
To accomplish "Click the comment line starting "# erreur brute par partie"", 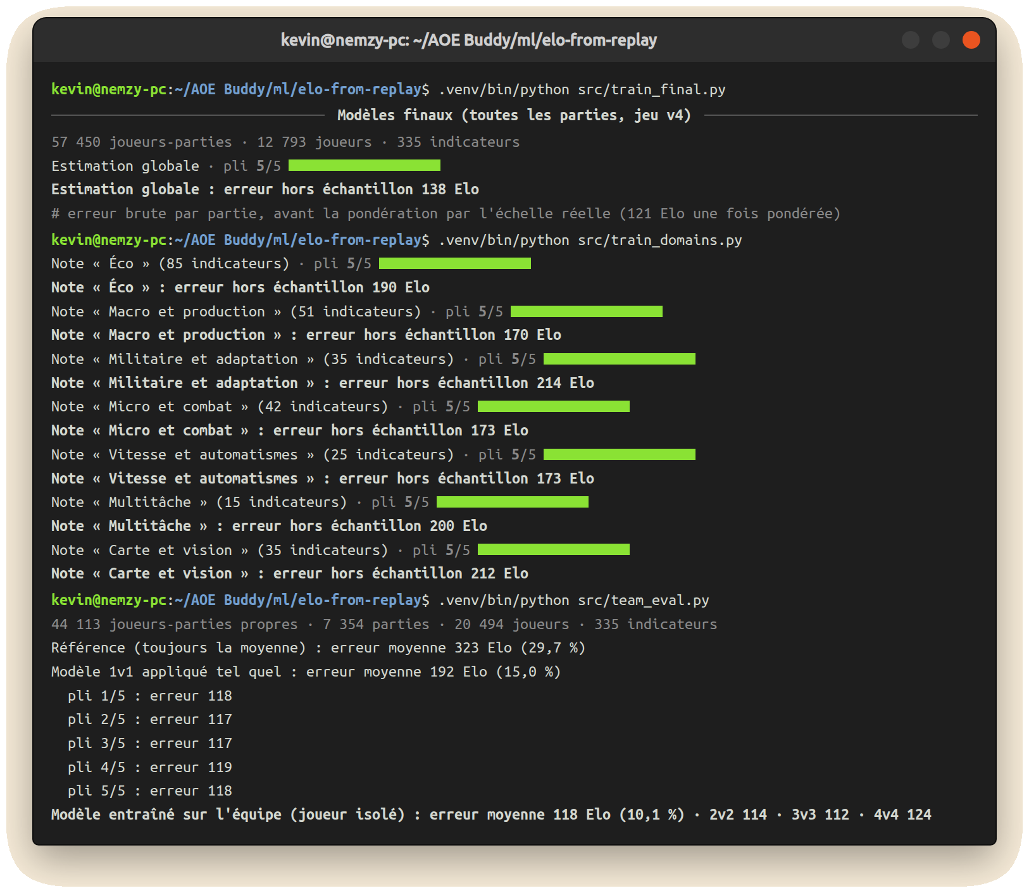I will [446, 213].
